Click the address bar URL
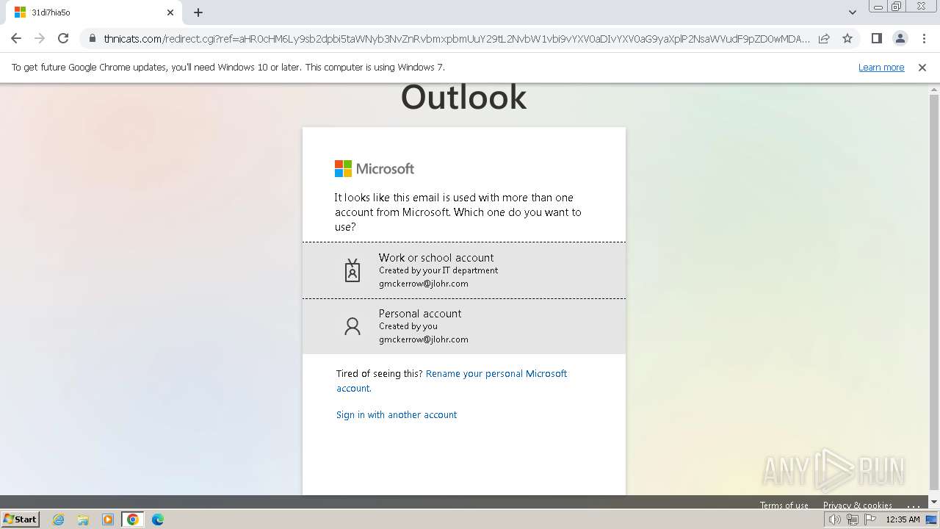 tap(457, 38)
